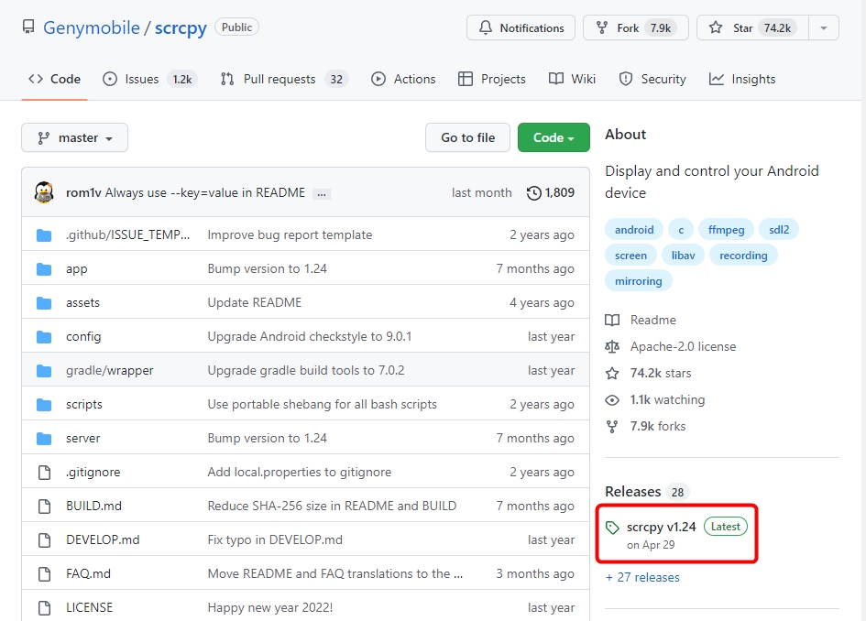Open 'Upgrade Android checkstyle to 9.0.1' commit
The height and width of the screenshot is (621, 866).
[x=310, y=337]
